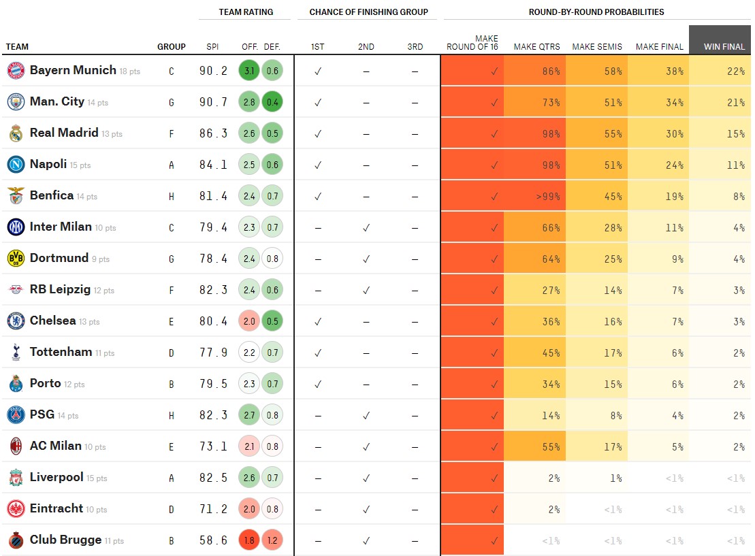Sort by MAKE QTRS column header
The image size is (755, 556).
pos(537,47)
